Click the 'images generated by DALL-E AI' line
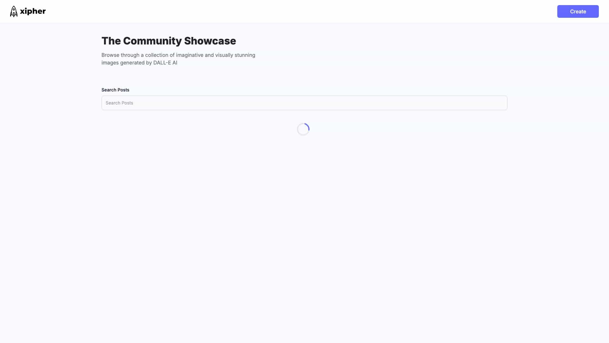609x343 pixels. (x=139, y=63)
